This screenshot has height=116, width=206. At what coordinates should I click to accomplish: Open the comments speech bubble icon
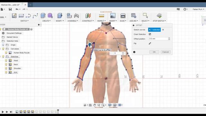click(x=178, y=9)
